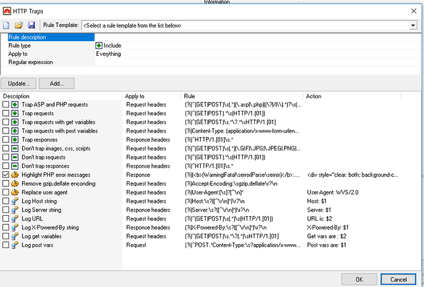Click the Cancel button
This screenshot has height=287, width=424.
(398, 279)
